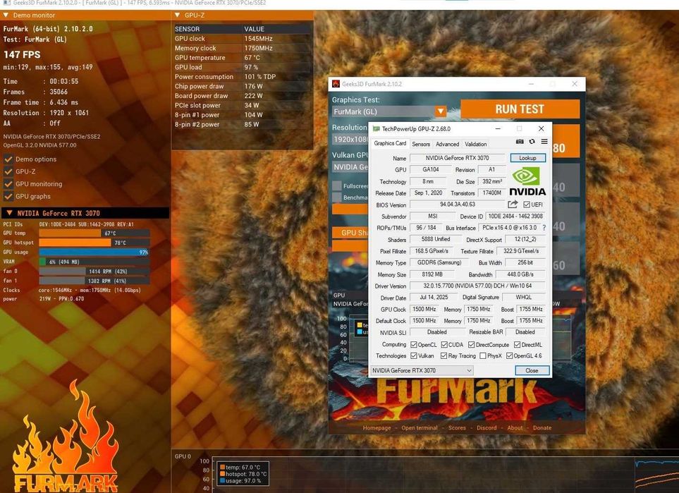Viewport: 679px width, 493px height.
Task: Toggle the UEFI checkbox
Action: 527,205
